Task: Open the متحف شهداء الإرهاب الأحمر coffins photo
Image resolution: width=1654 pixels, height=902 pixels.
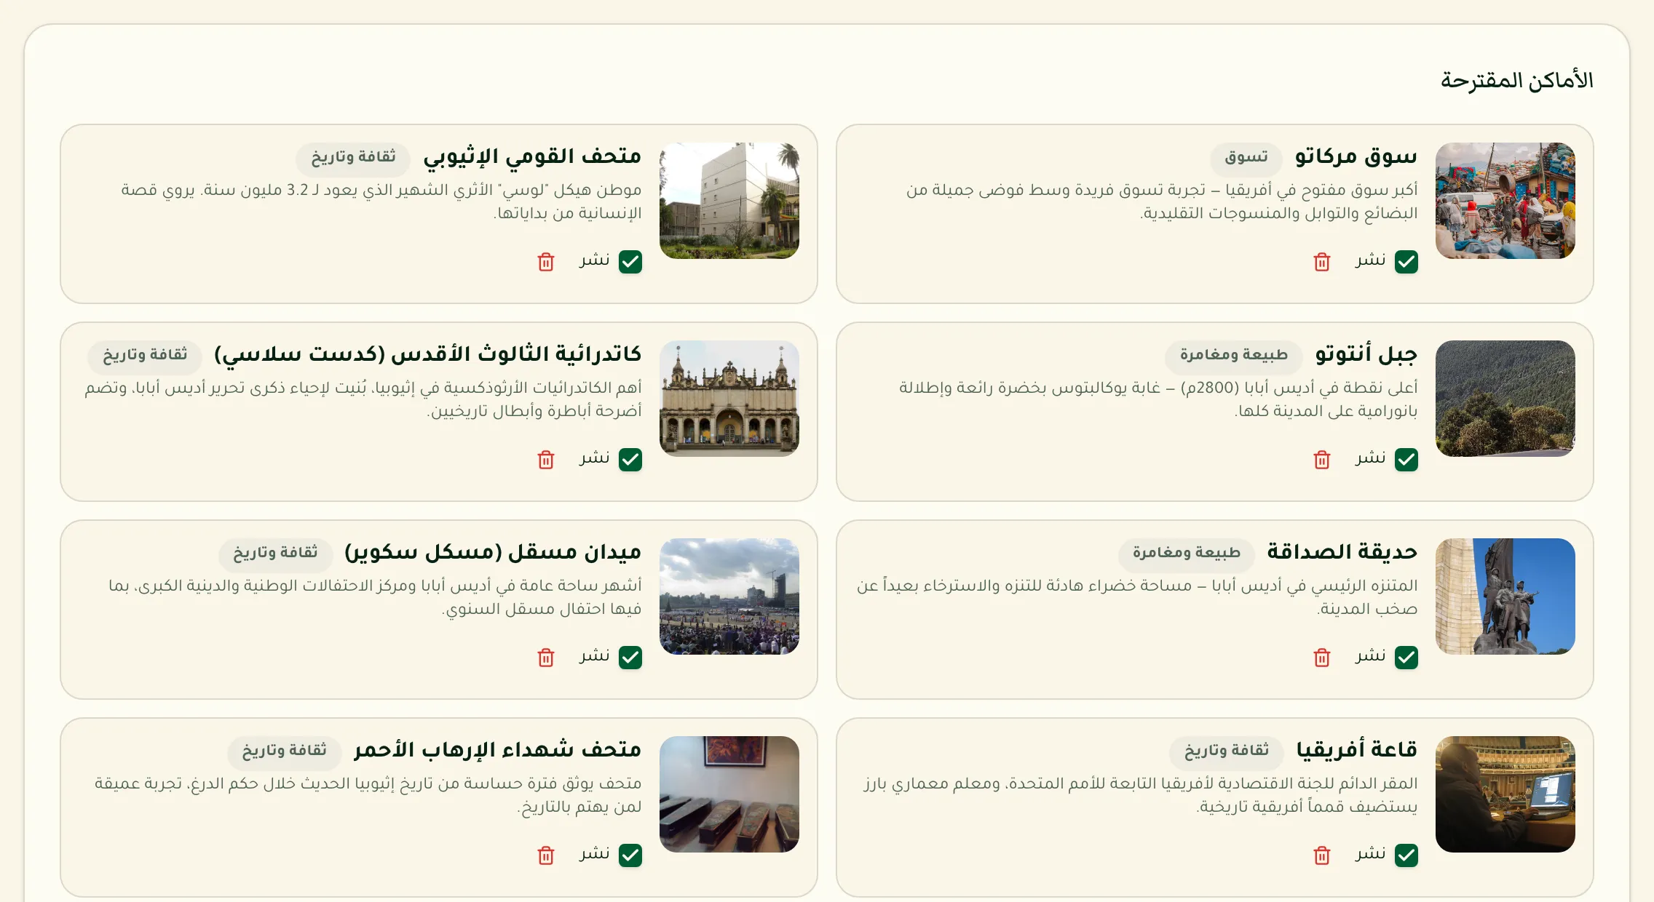Action: tap(729, 794)
